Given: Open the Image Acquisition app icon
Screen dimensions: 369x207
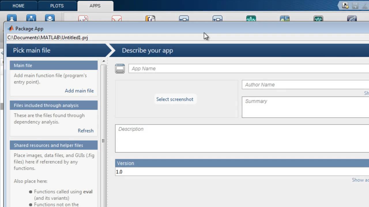Looking at the screenshot, I should pos(285,19).
